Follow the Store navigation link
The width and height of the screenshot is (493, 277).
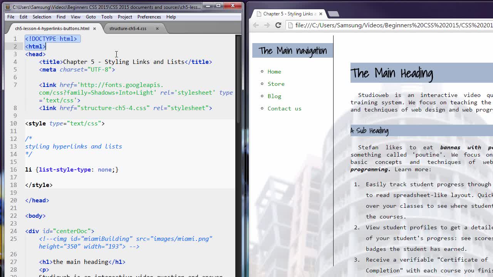[276, 84]
